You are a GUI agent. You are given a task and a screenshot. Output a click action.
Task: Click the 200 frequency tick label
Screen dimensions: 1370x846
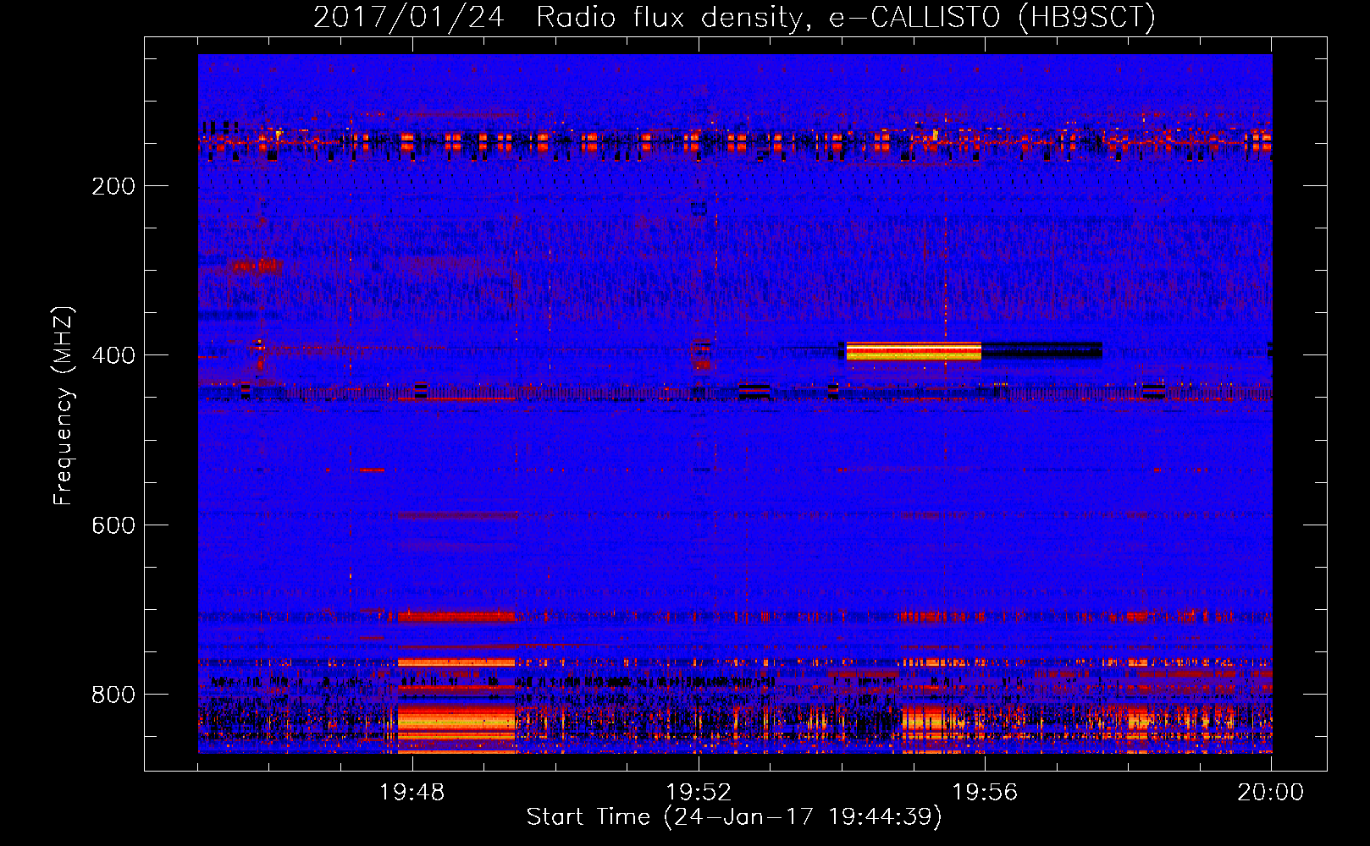[x=113, y=186]
